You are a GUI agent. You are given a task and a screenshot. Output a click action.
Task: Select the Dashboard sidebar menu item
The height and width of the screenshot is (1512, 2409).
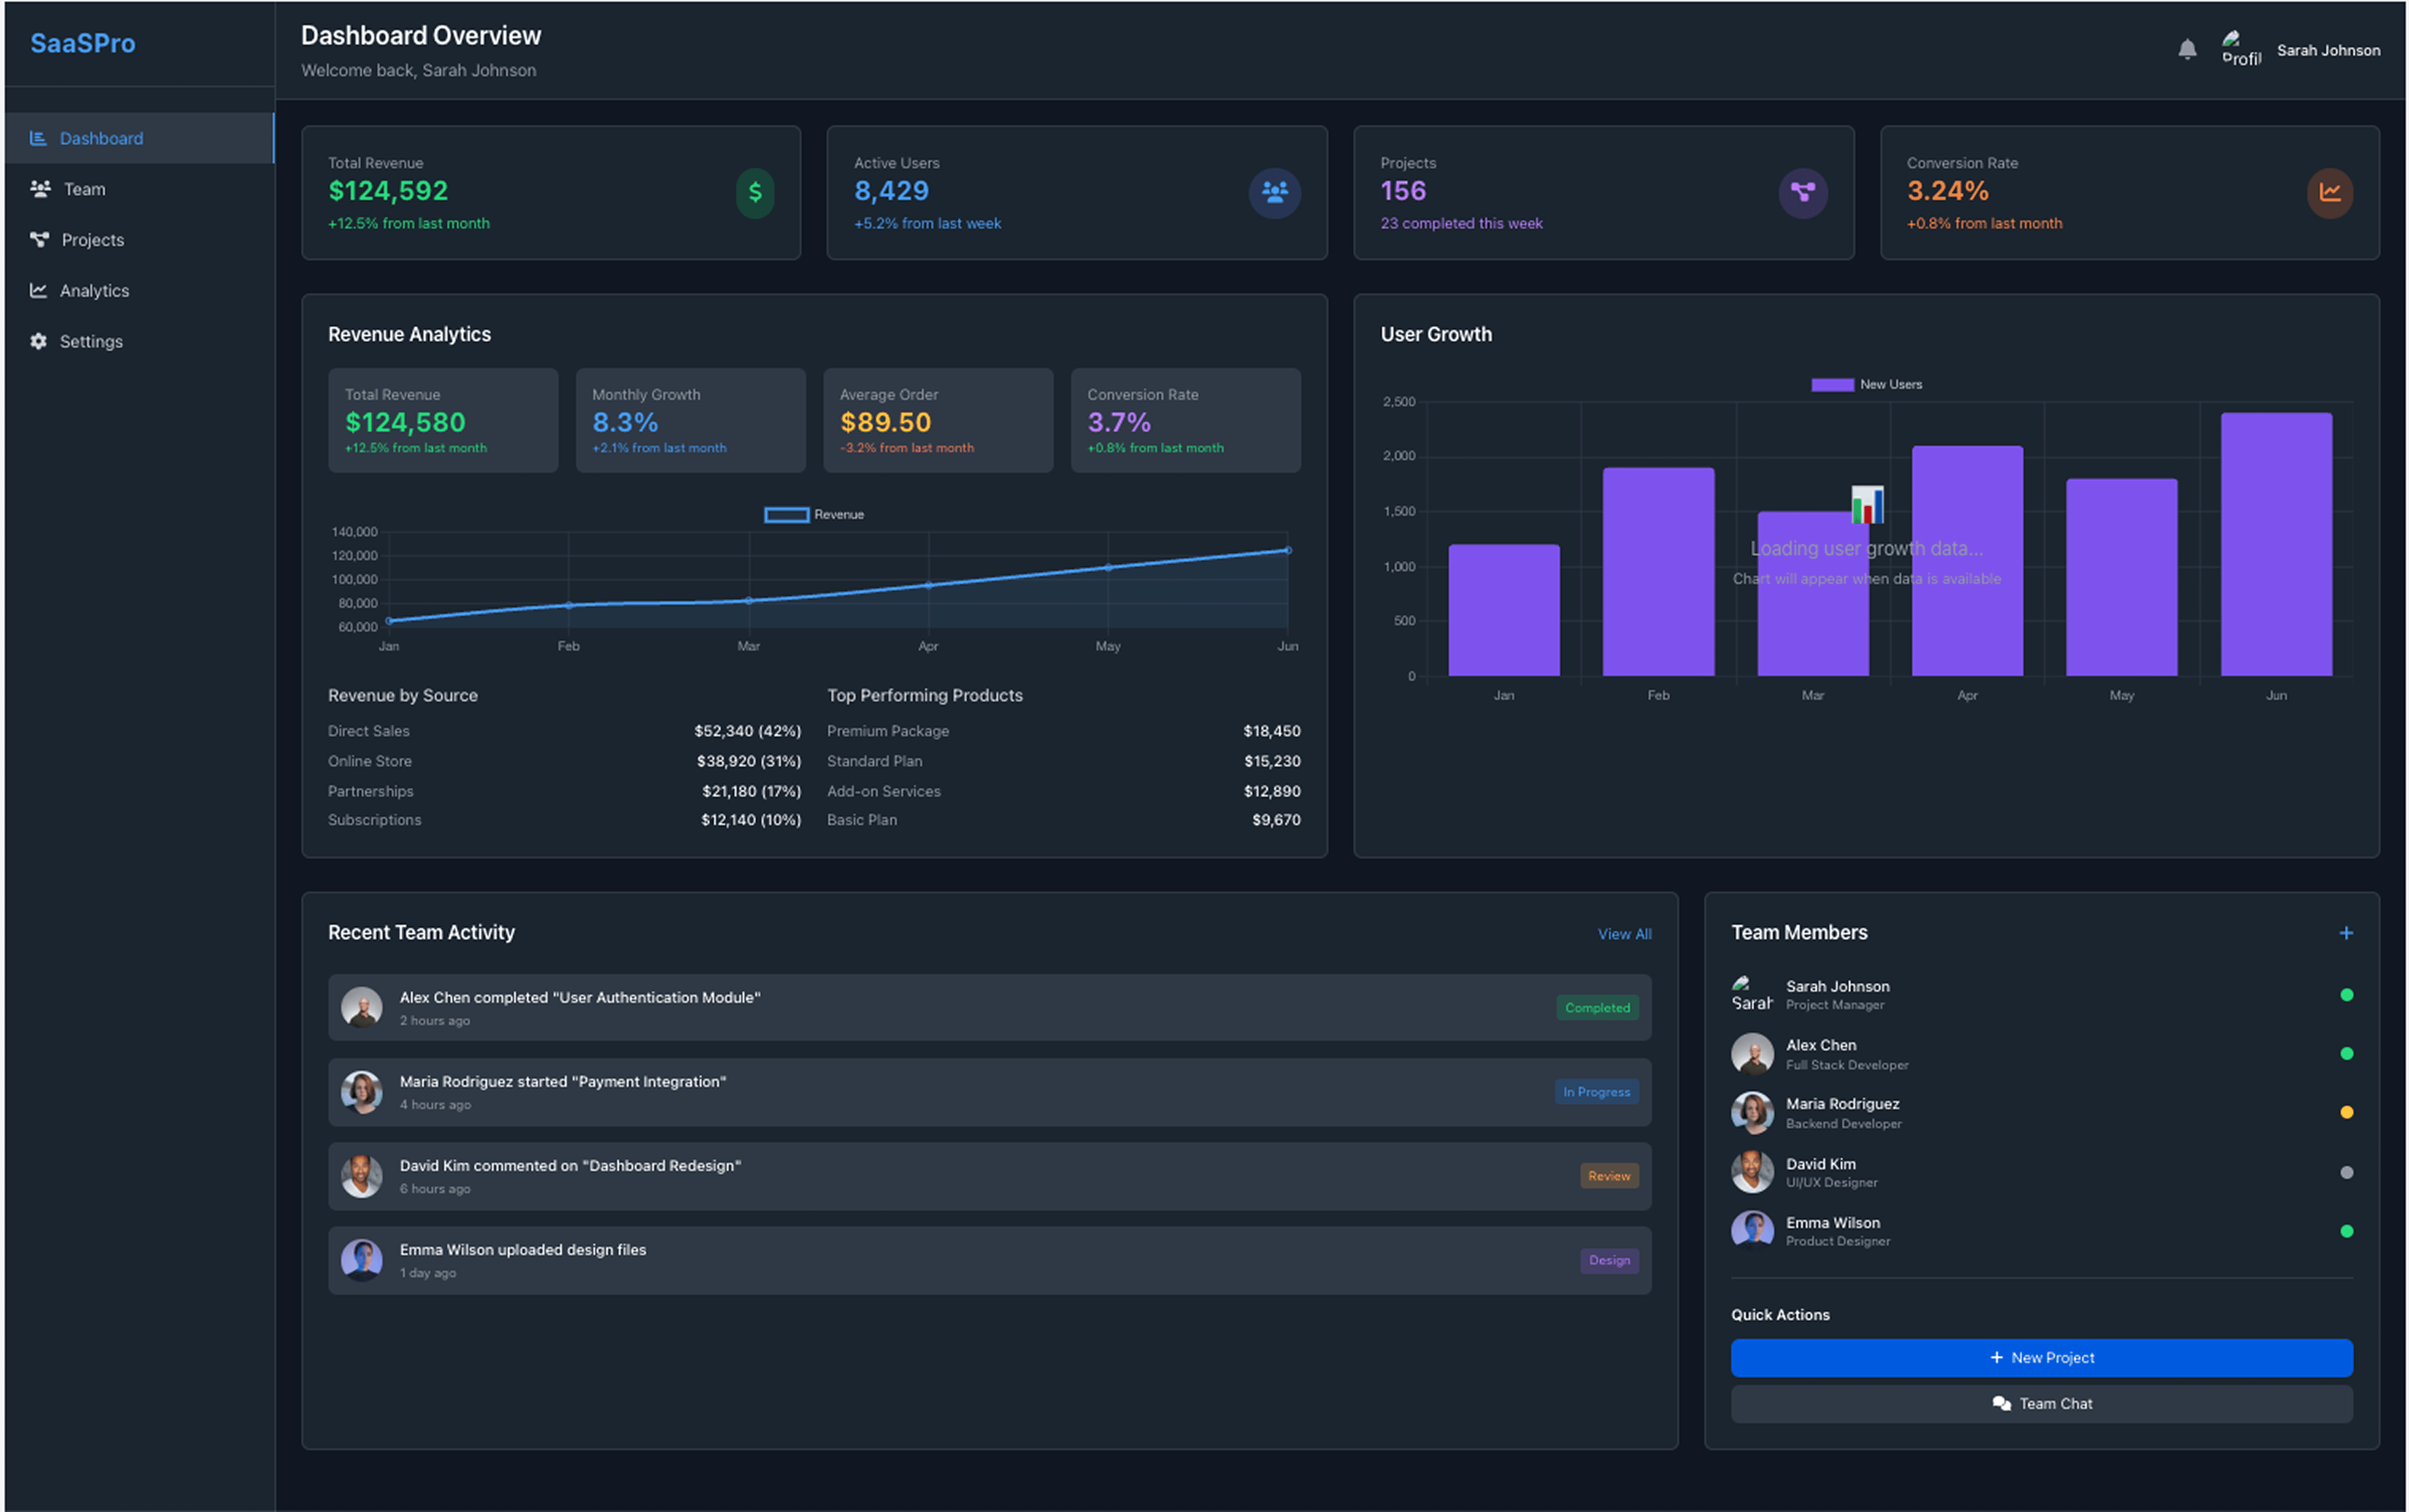(101, 138)
